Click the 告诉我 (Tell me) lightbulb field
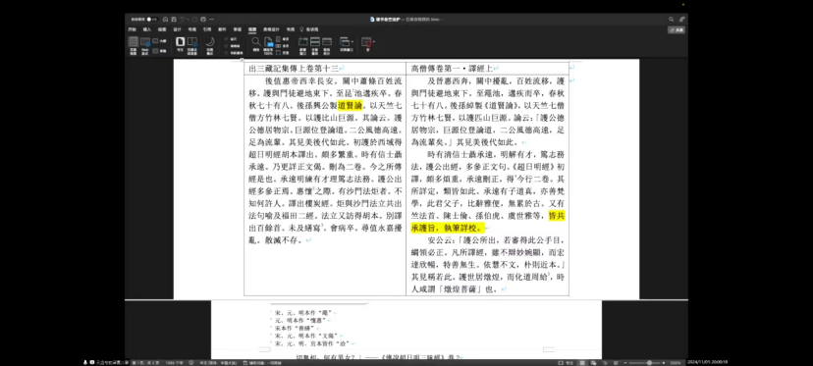Screen dimensions: 813x366 pos(309,29)
